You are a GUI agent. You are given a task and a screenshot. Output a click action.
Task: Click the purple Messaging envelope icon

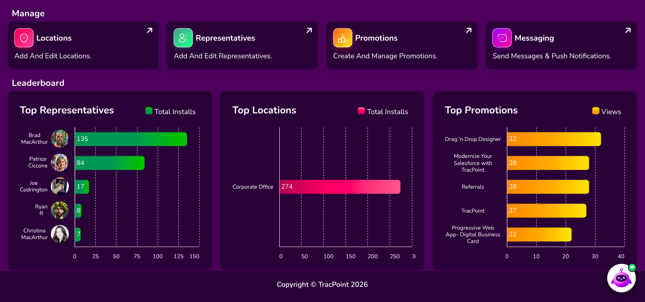502,38
